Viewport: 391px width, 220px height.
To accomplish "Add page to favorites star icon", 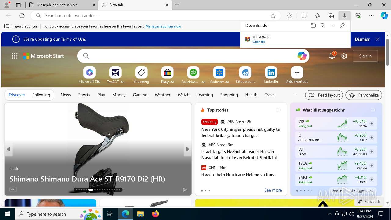I will point(273,16).
